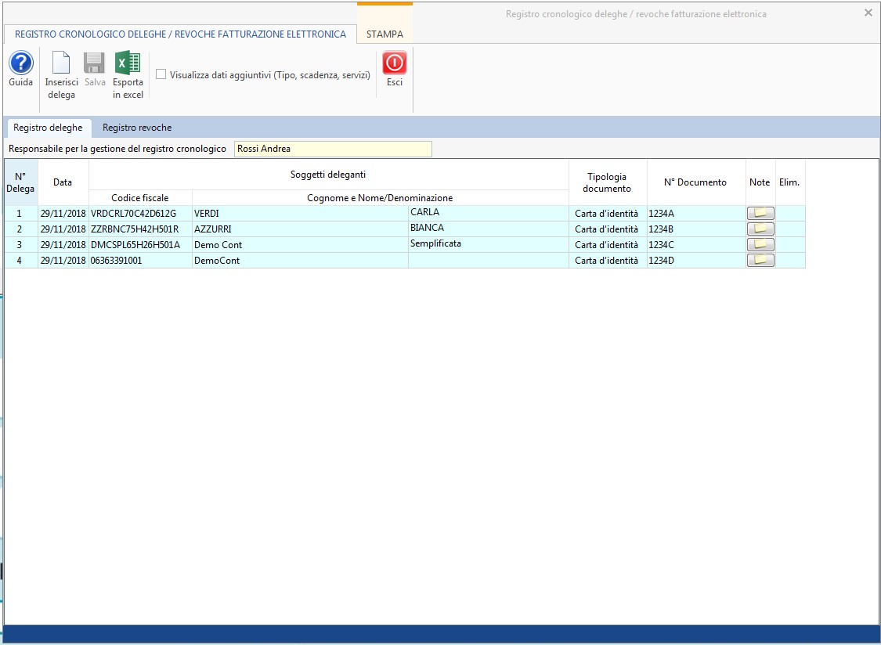Screen dimensions: 881x645
Task: Click the Elim. cell for delega 1
Action: [789, 214]
